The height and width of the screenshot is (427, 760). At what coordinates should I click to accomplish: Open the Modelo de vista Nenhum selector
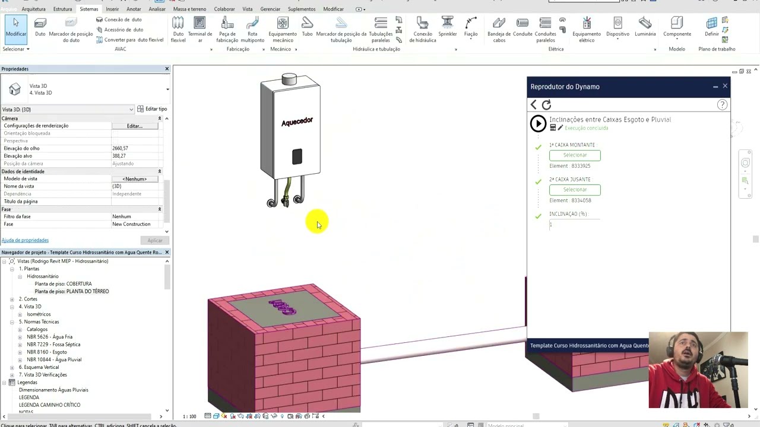135,179
